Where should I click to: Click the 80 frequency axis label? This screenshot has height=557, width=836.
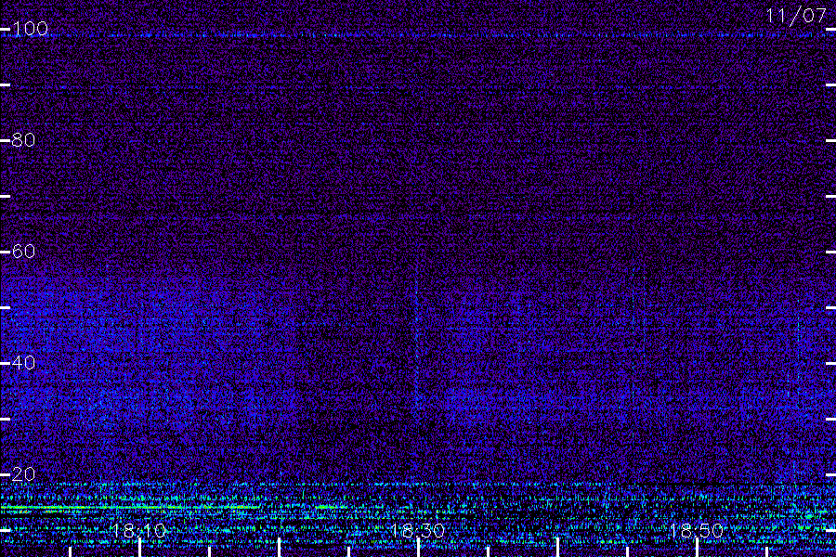pos(23,140)
